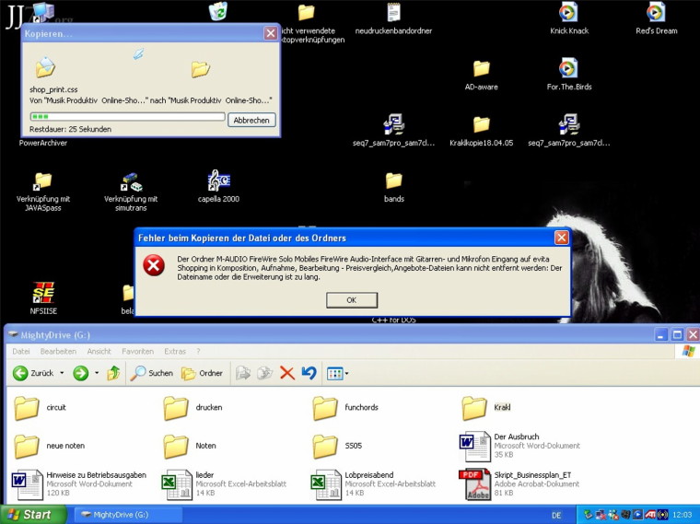Click the copy progress bar
Image resolution: width=700 pixels, height=524 pixels.
tap(127, 117)
